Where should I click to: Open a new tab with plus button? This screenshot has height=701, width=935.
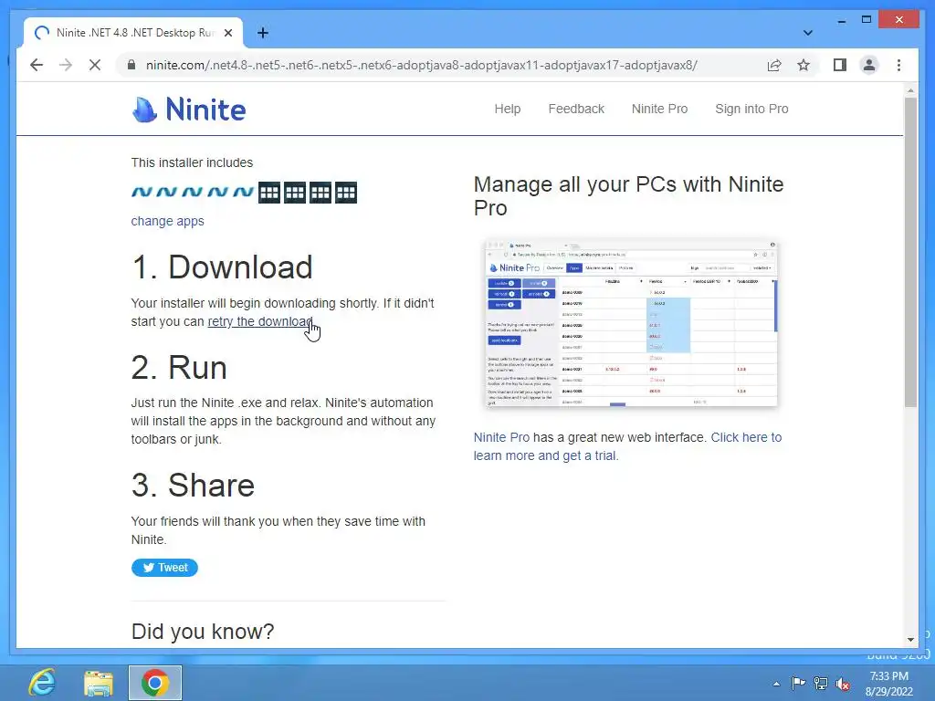coord(263,33)
